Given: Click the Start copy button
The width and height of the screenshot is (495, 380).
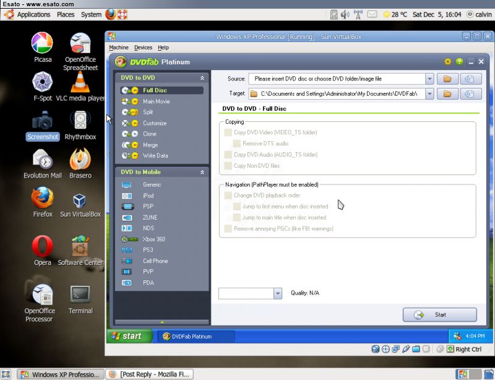Looking at the screenshot, I should click(439, 314).
